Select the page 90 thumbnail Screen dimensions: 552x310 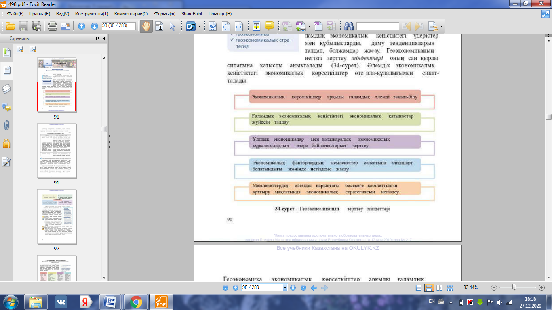pyautogui.click(x=57, y=85)
